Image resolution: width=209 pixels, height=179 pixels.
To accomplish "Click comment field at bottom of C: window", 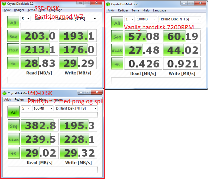I will click(x=52, y=80).
